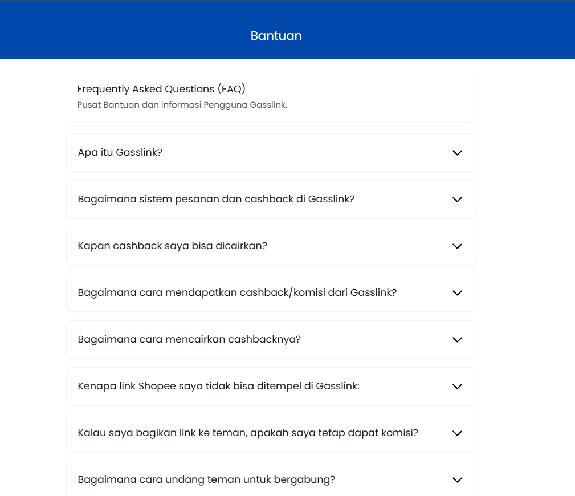The image size is (575, 496).
Task: Open "Bagaimana cara mencairkan cashbacknya?" question text
Action: tap(189, 340)
